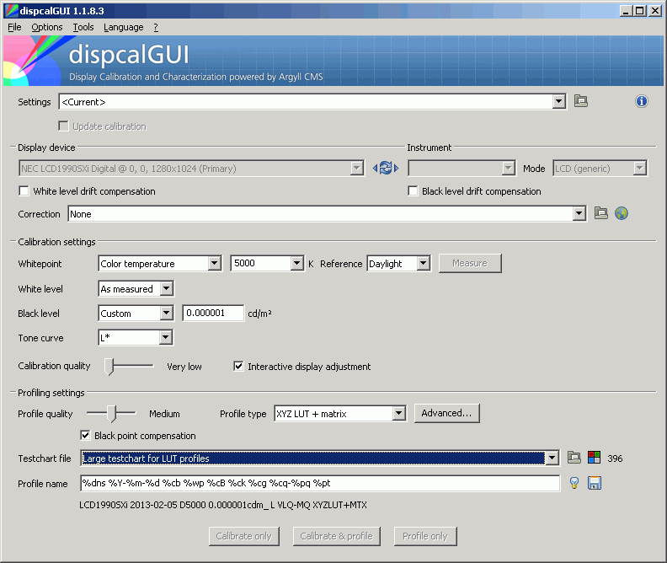Click the load settings folder icon

click(x=580, y=101)
